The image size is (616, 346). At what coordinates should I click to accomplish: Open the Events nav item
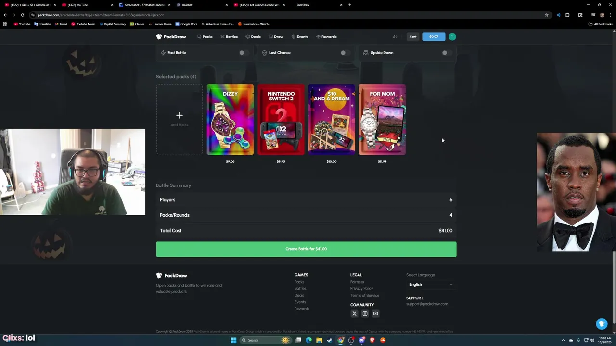(x=299, y=37)
